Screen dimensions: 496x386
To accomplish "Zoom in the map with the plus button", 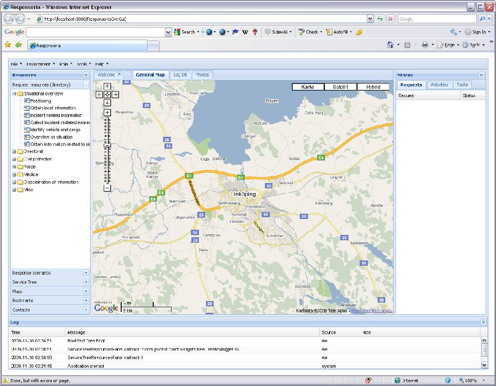I will [107, 112].
